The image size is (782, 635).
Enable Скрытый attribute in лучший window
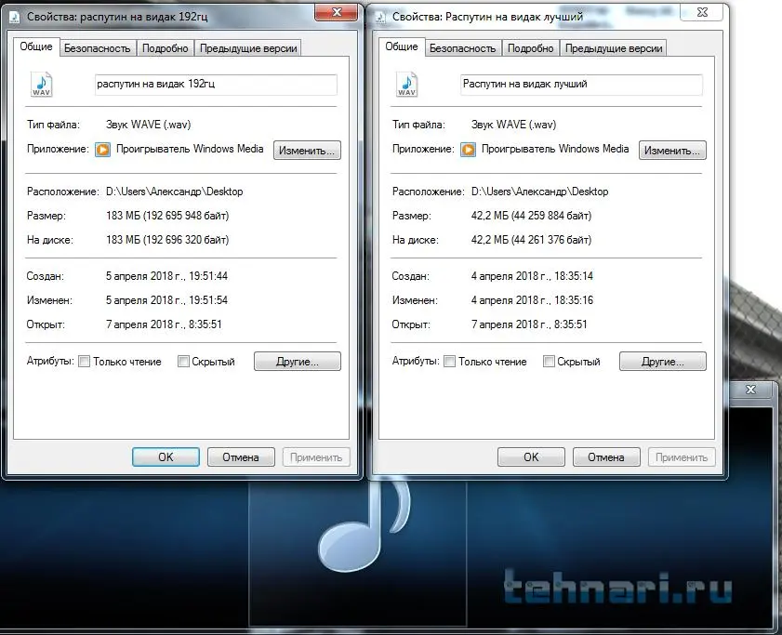click(549, 361)
